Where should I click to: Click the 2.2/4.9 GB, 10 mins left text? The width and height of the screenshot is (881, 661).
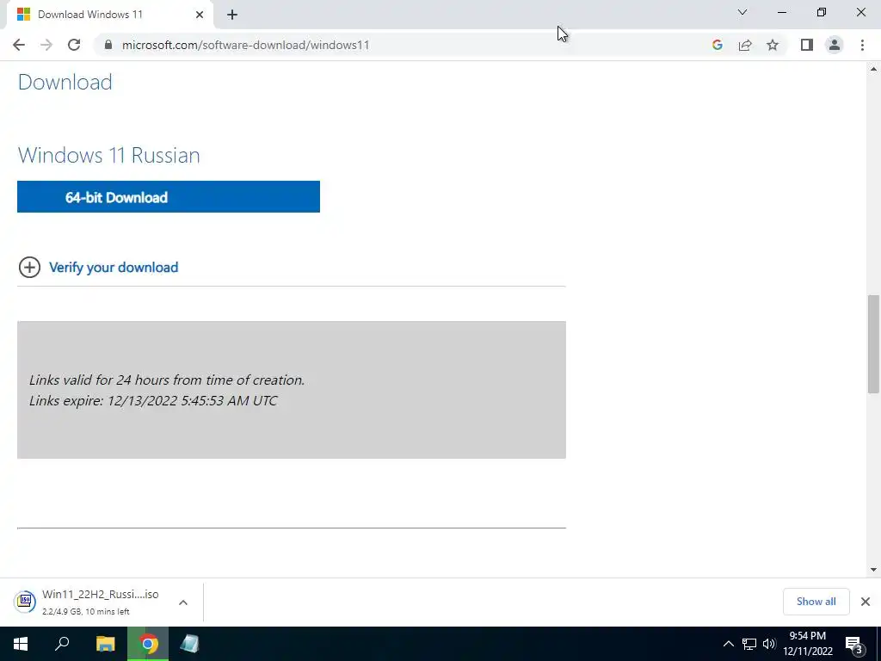[85, 612]
